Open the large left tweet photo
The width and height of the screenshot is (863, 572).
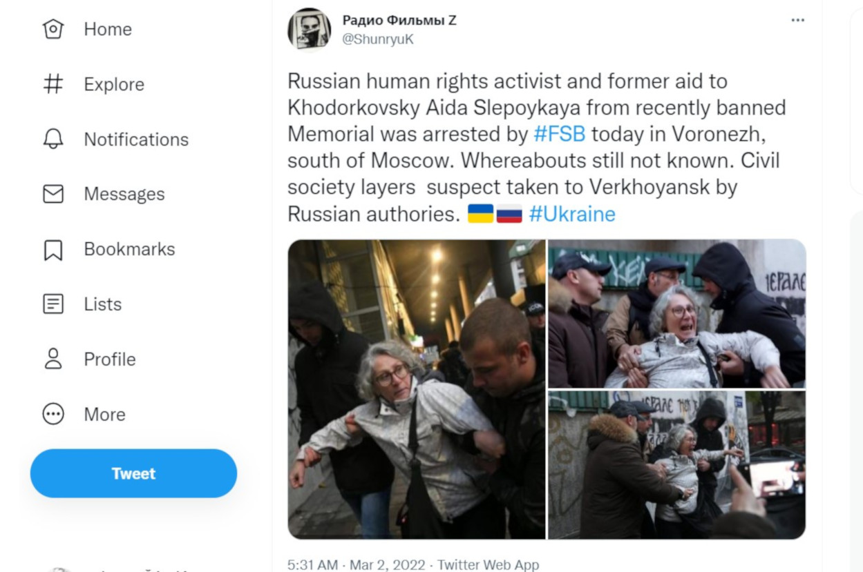pos(417,389)
